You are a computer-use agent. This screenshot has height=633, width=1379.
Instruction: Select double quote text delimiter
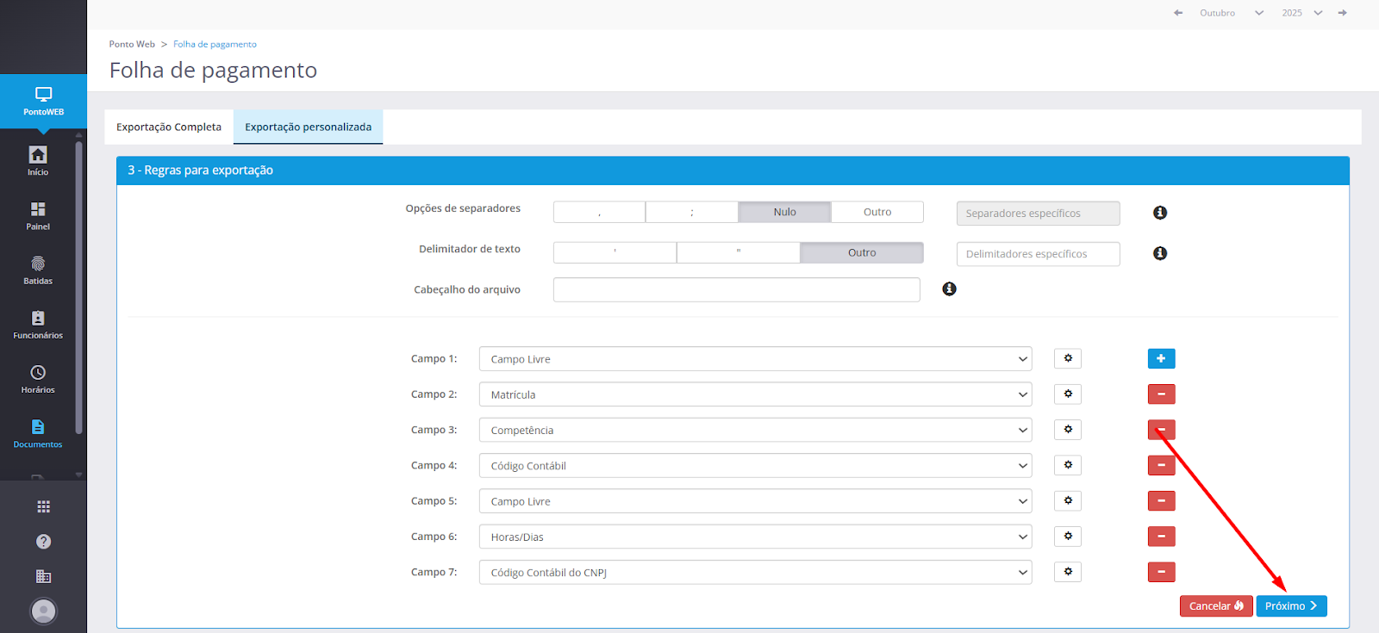[739, 252]
